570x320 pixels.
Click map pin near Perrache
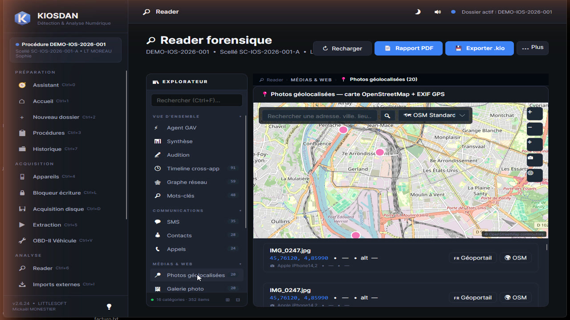[x=343, y=130]
